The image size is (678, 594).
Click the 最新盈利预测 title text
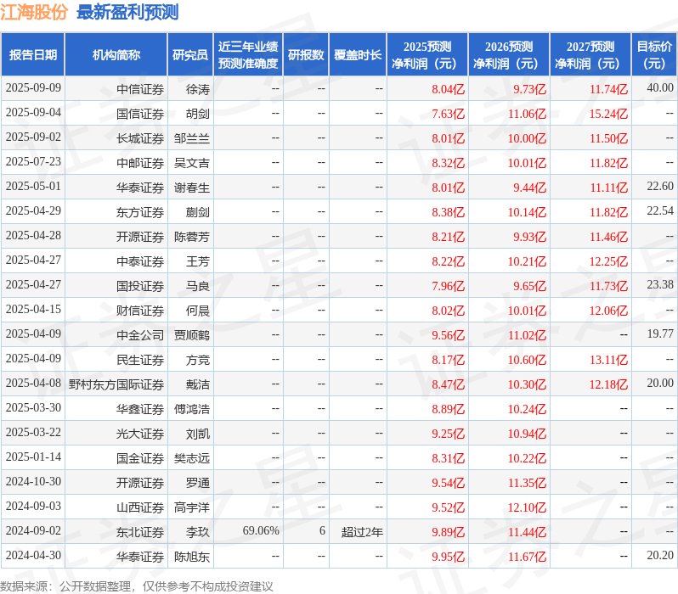click(127, 12)
